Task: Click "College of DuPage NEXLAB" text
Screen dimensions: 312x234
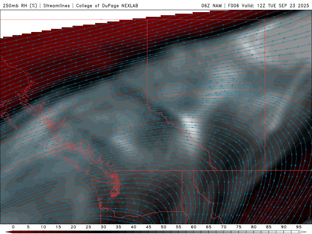Action: pyautogui.click(x=107, y=5)
